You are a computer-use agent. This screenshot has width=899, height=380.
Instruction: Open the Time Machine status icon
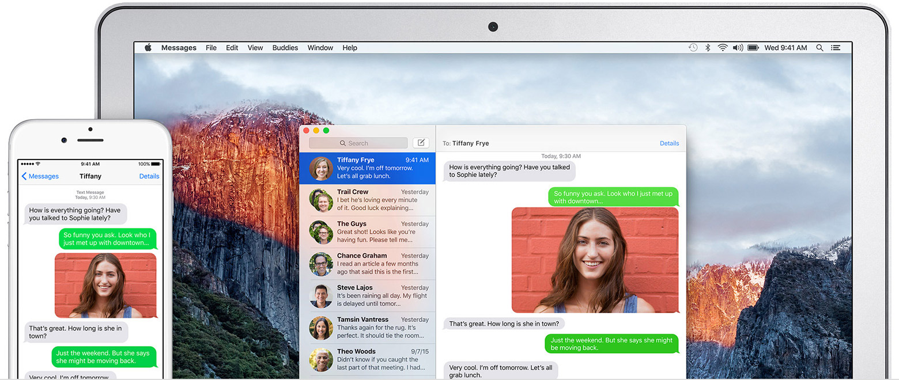point(693,48)
